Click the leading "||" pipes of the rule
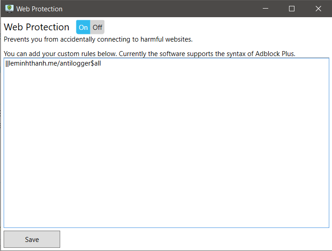This screenshot has width=332, height=251. click(7, 64)
